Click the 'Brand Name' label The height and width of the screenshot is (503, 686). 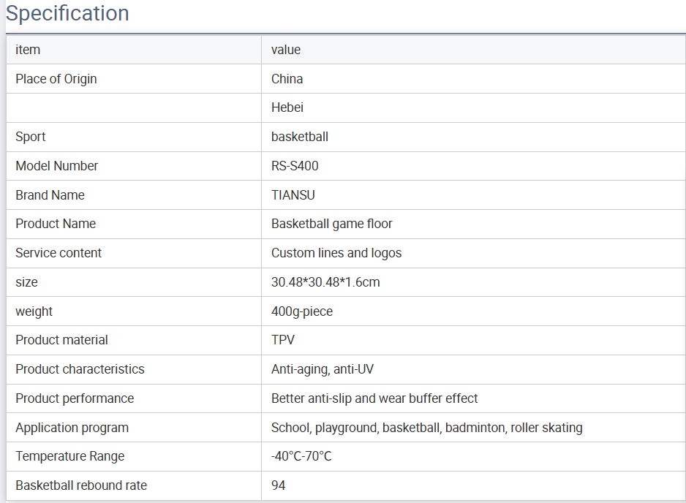[50, 195]
